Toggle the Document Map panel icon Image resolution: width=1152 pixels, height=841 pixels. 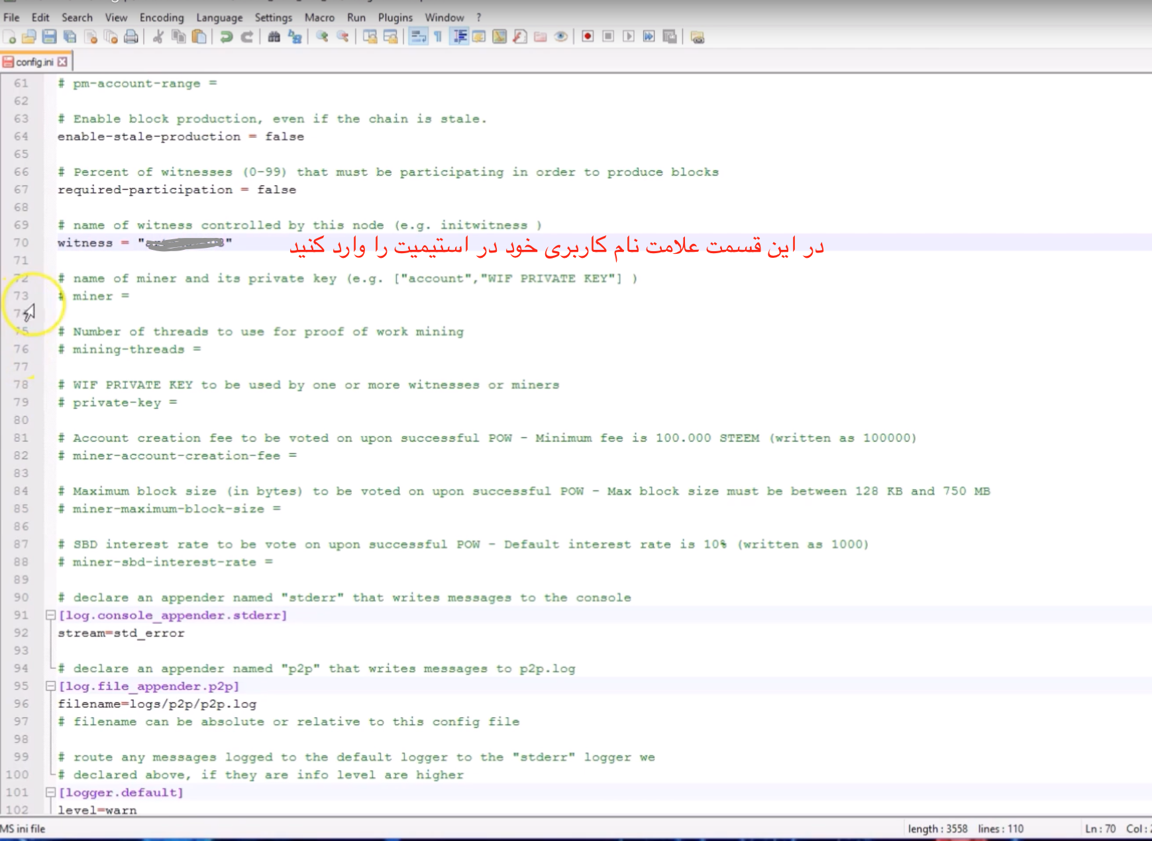tap(499, 37)
